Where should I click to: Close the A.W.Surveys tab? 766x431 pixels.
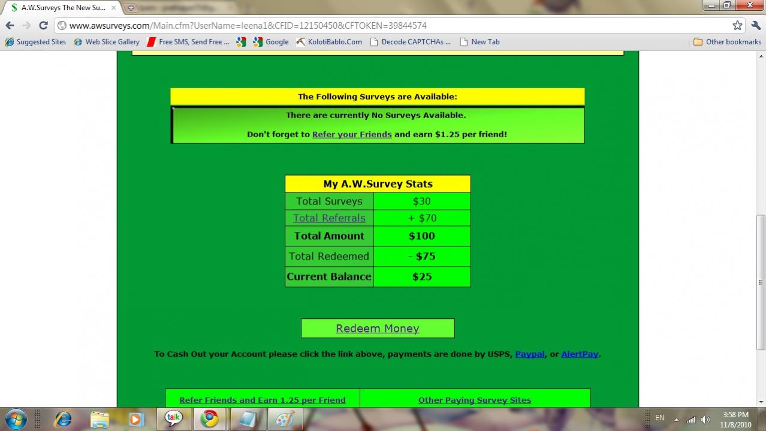(113, 8)
